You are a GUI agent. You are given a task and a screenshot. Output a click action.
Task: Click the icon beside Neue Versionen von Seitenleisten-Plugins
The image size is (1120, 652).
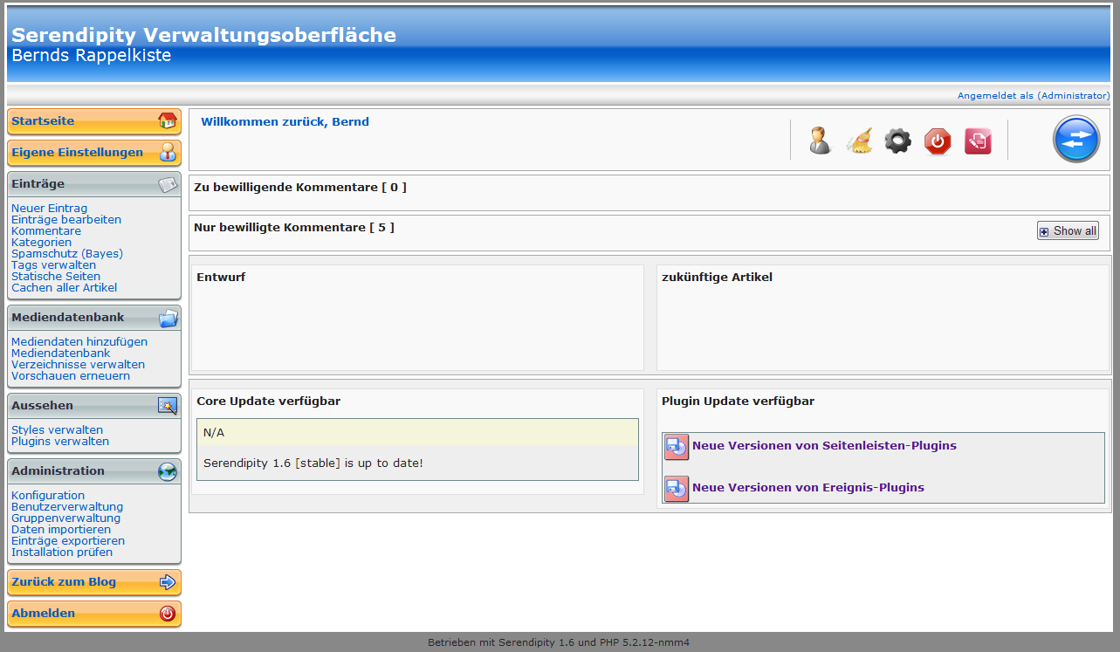[677, 447]
